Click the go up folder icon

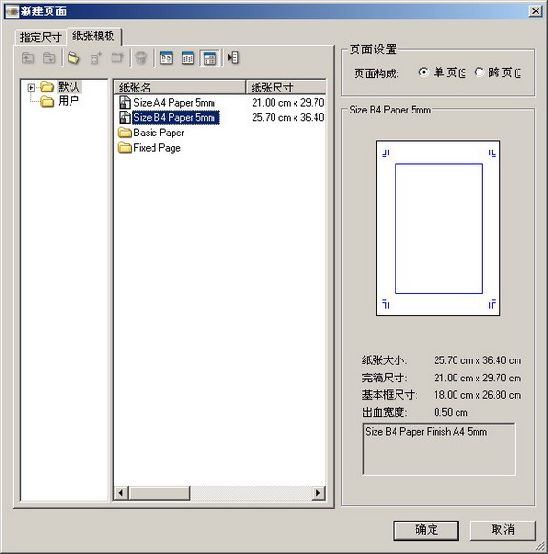28,58
